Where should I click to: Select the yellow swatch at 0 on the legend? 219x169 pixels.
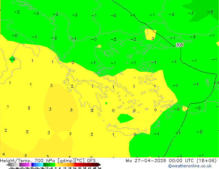[56, 165]
